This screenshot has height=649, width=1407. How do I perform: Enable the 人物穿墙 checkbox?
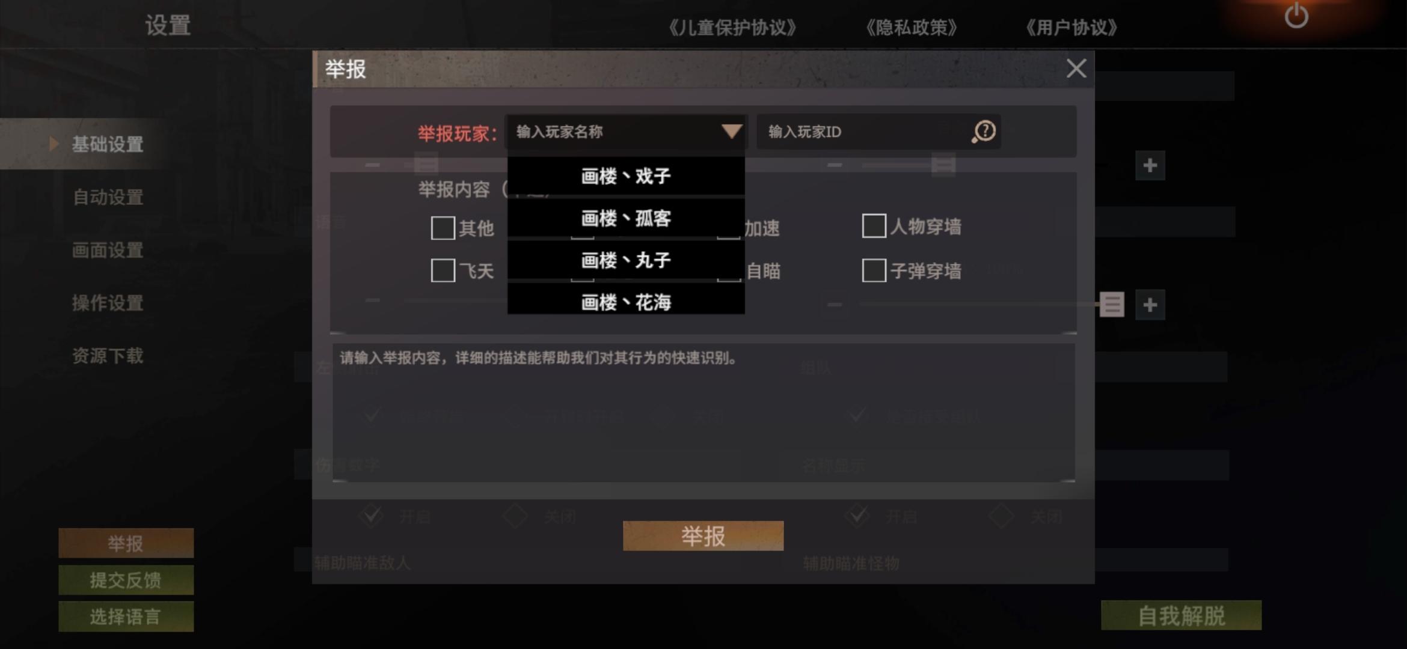(874, 226)
